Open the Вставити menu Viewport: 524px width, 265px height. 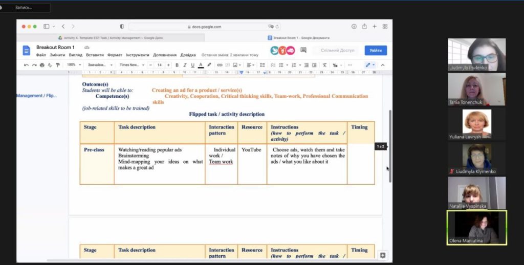[x=95, y=55]
